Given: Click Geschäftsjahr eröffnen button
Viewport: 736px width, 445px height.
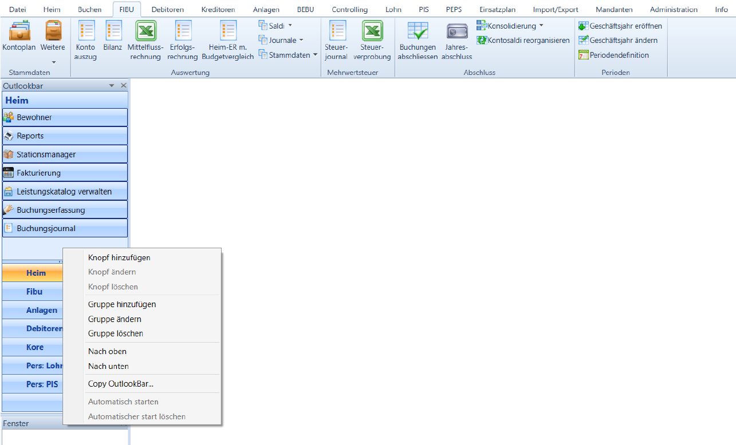Looking at the screenshot, I should (x=620, y=26).
